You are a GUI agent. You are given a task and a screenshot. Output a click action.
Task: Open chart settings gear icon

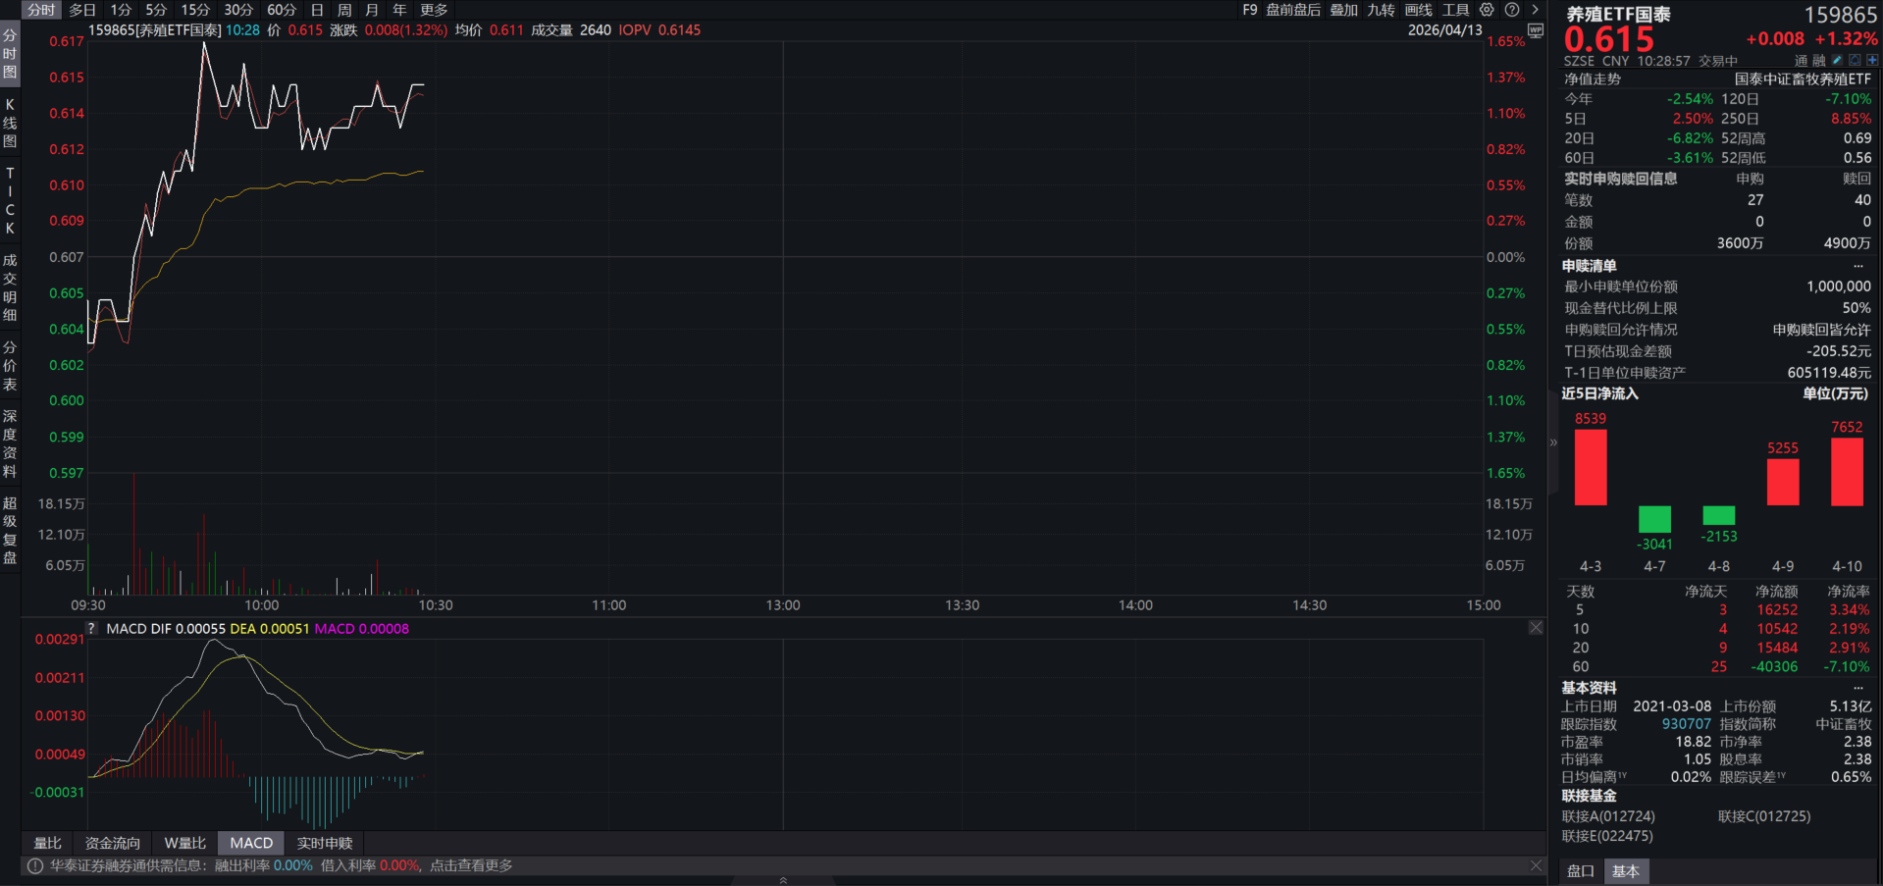point(1487,10)
